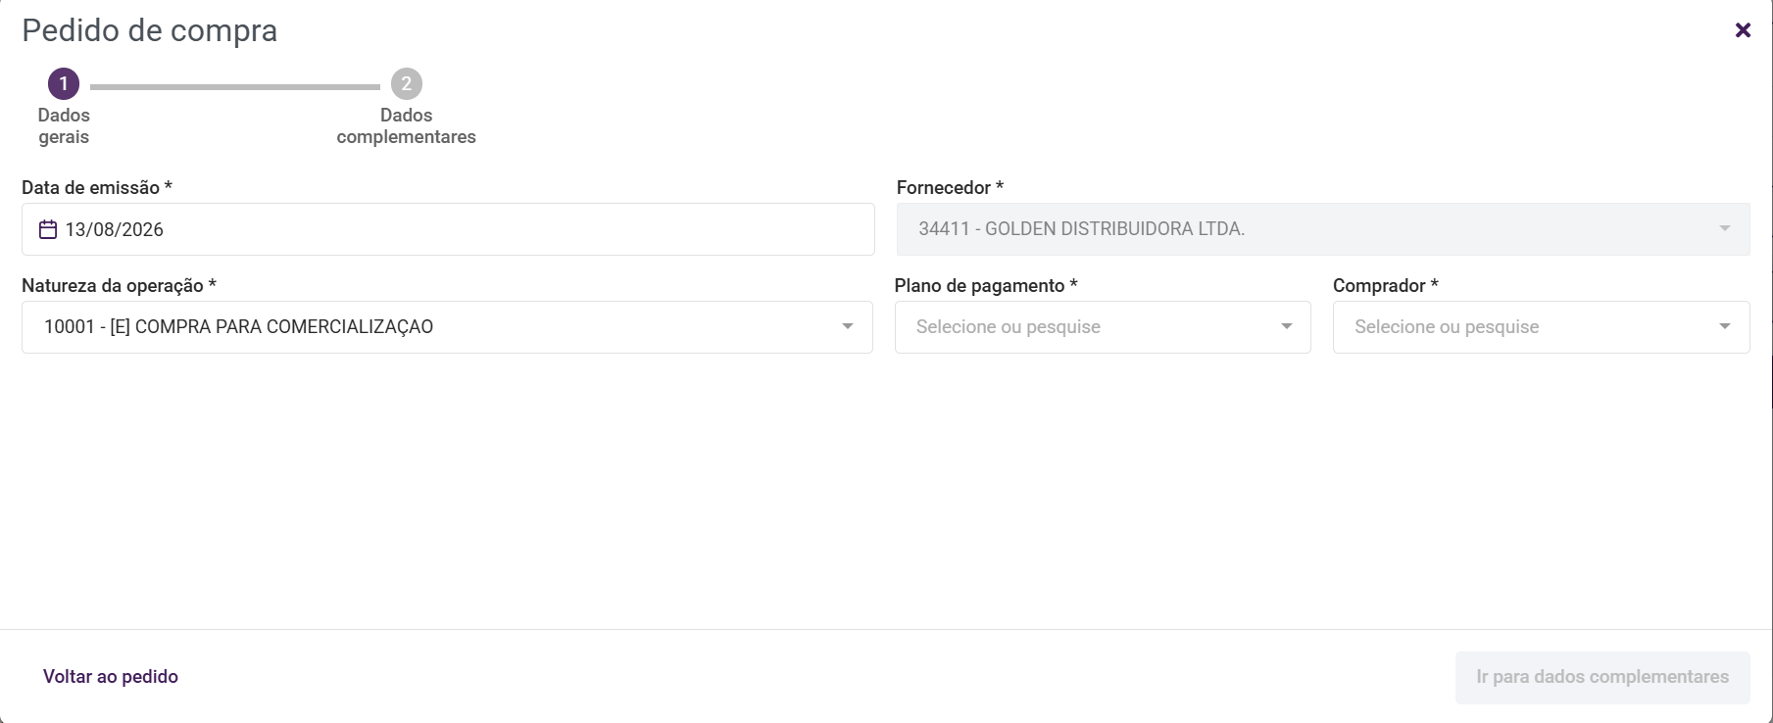Expand the Natureza da operação dropdown arrow
This screenshot has width=1773, height=723.
pos(848,326)
